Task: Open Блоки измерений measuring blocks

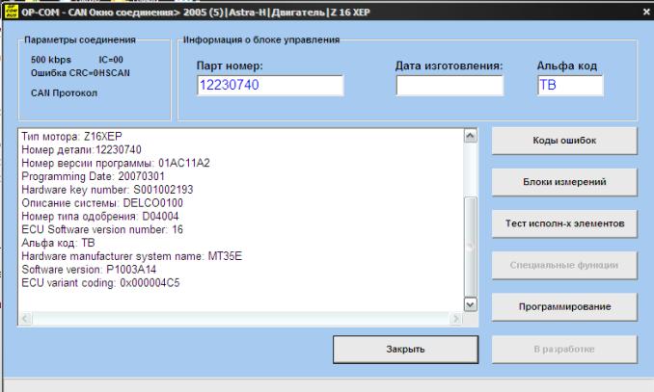Action: tap(564, 182)
